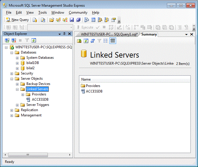Image resolution: width=198 pixels, height=167 pixels.
Task: Click Disconnect icon in Object Explorer
Action: [x=14, y=40]
